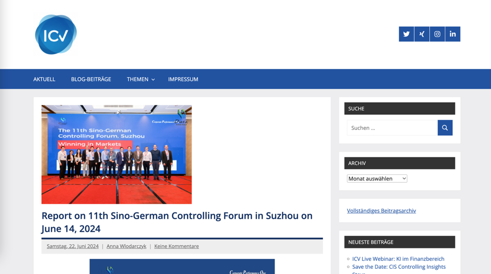Click the date Samstag, 22. Juni 2024
Viewport: 491px width, 274px height.
pyautogui.click(x=73, y=246)
